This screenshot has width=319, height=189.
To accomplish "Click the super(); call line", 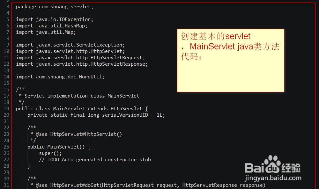I will [x=50, y=153].
